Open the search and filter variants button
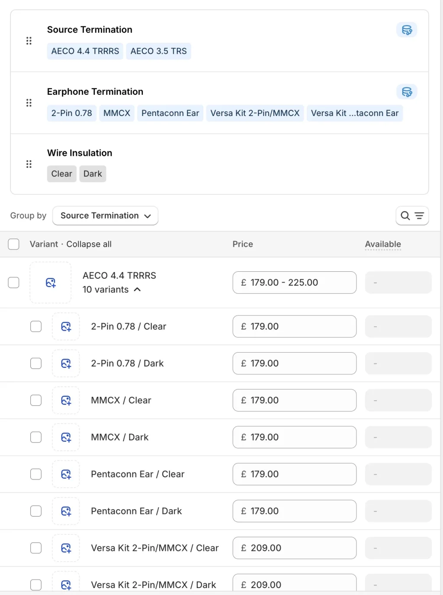443x595 pixels. tap(412, 215)
